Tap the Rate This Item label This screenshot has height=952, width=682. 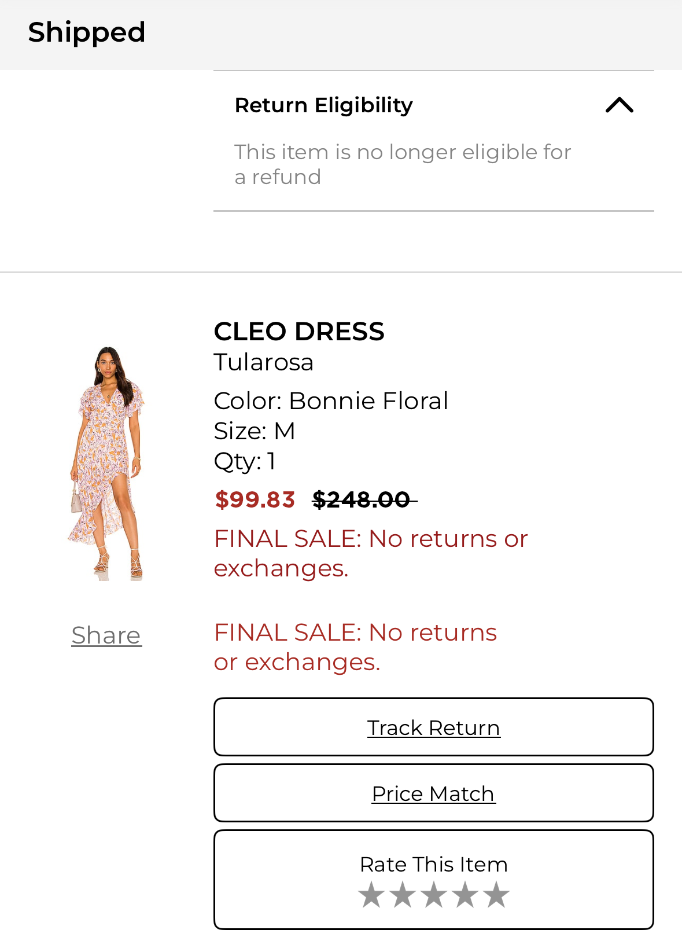pyautogui.click(x=433, y=865)
